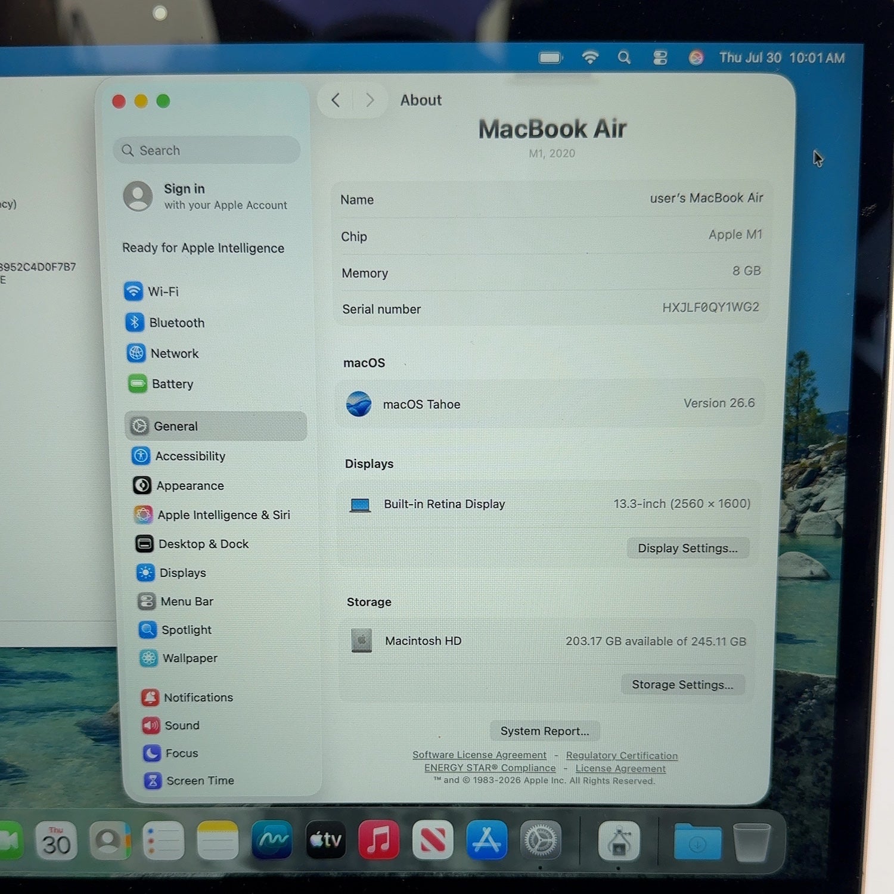Click the Built-in Retina Display icon
The image size is (894, 894).
pyautogui.click(x=360, y=505)
